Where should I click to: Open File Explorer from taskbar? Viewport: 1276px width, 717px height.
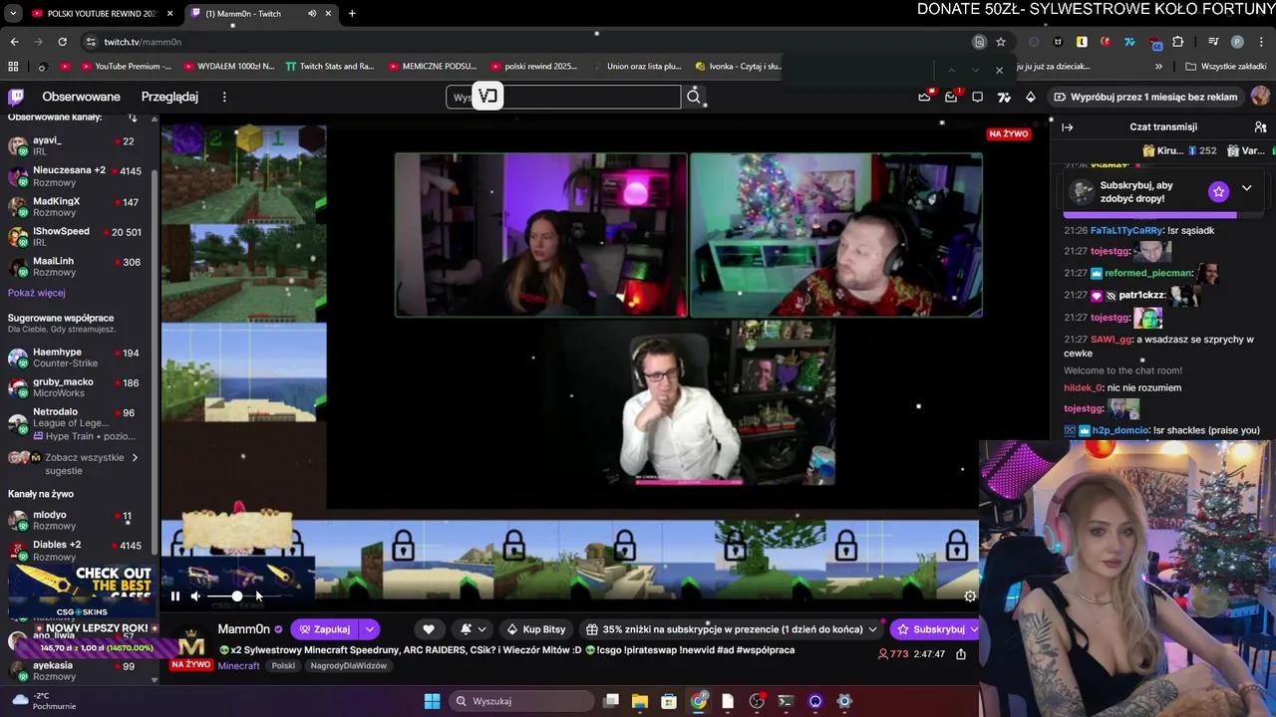639,701
